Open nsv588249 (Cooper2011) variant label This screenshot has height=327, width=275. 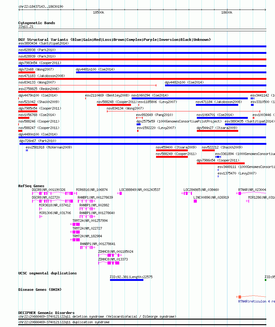tap(176, 154)
